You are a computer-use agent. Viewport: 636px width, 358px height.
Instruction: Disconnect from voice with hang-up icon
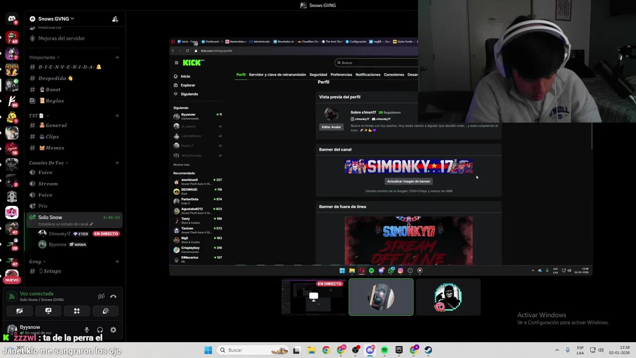[x=113, y=296]
